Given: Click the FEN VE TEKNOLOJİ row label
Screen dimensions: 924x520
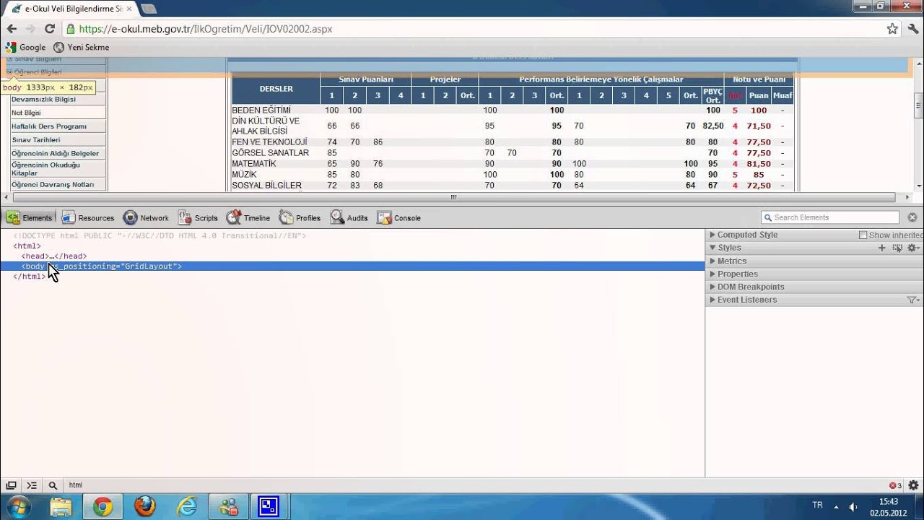Looking at the screenshot, I should tap(269, 142).
